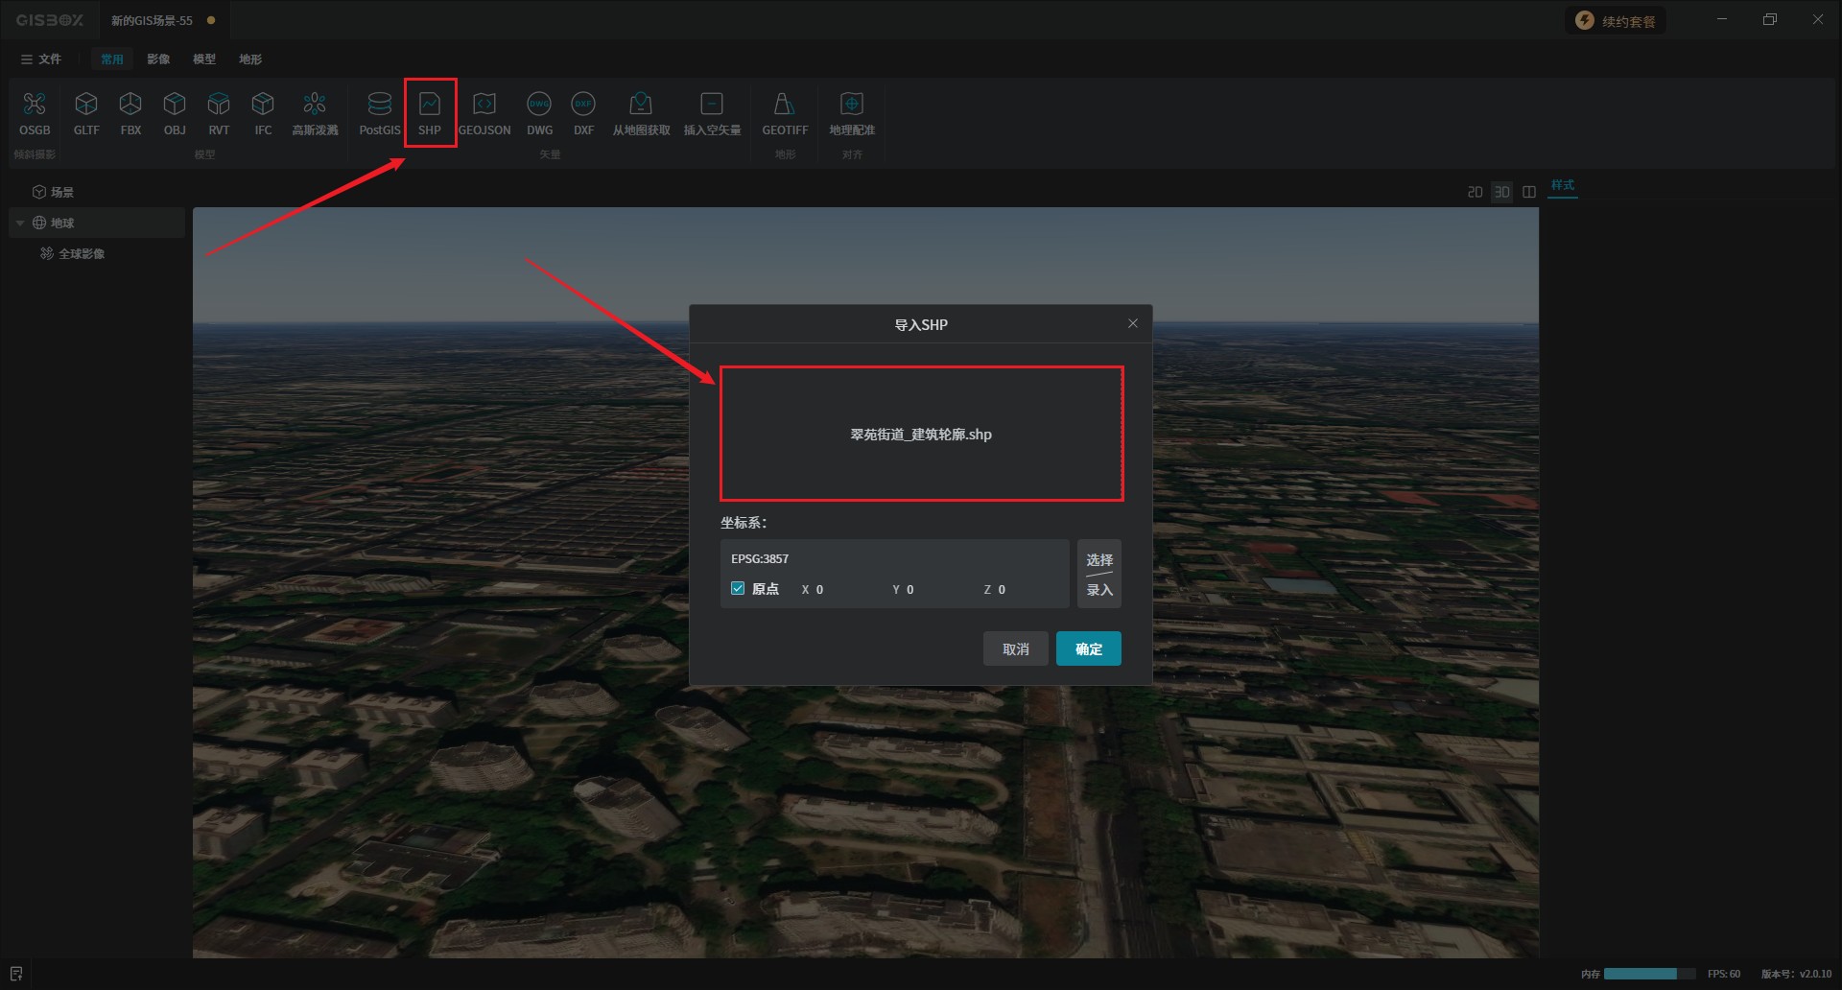Switch to 2D view mode

(x=1475, y=193)
